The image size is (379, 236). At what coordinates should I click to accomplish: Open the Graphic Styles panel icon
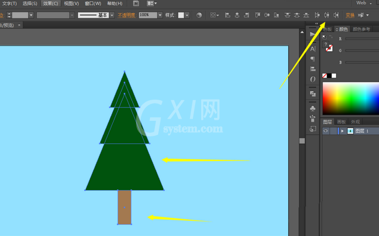click(x=313, y=129)
